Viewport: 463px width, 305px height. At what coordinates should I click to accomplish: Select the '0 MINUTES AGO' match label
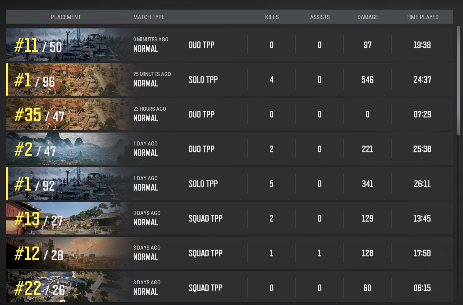tap(151, 40)
